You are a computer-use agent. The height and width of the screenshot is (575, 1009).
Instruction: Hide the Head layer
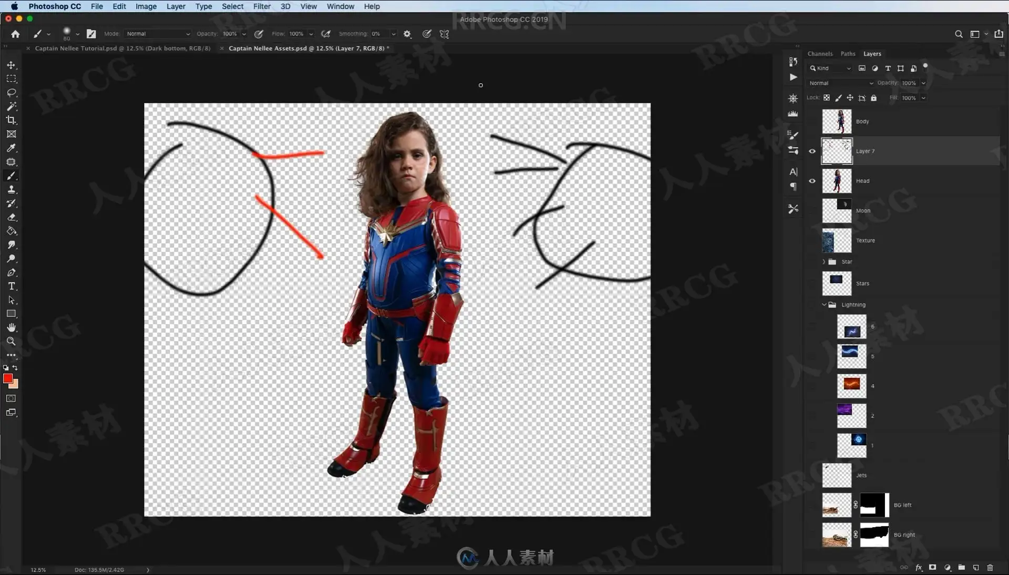point(812,181)
